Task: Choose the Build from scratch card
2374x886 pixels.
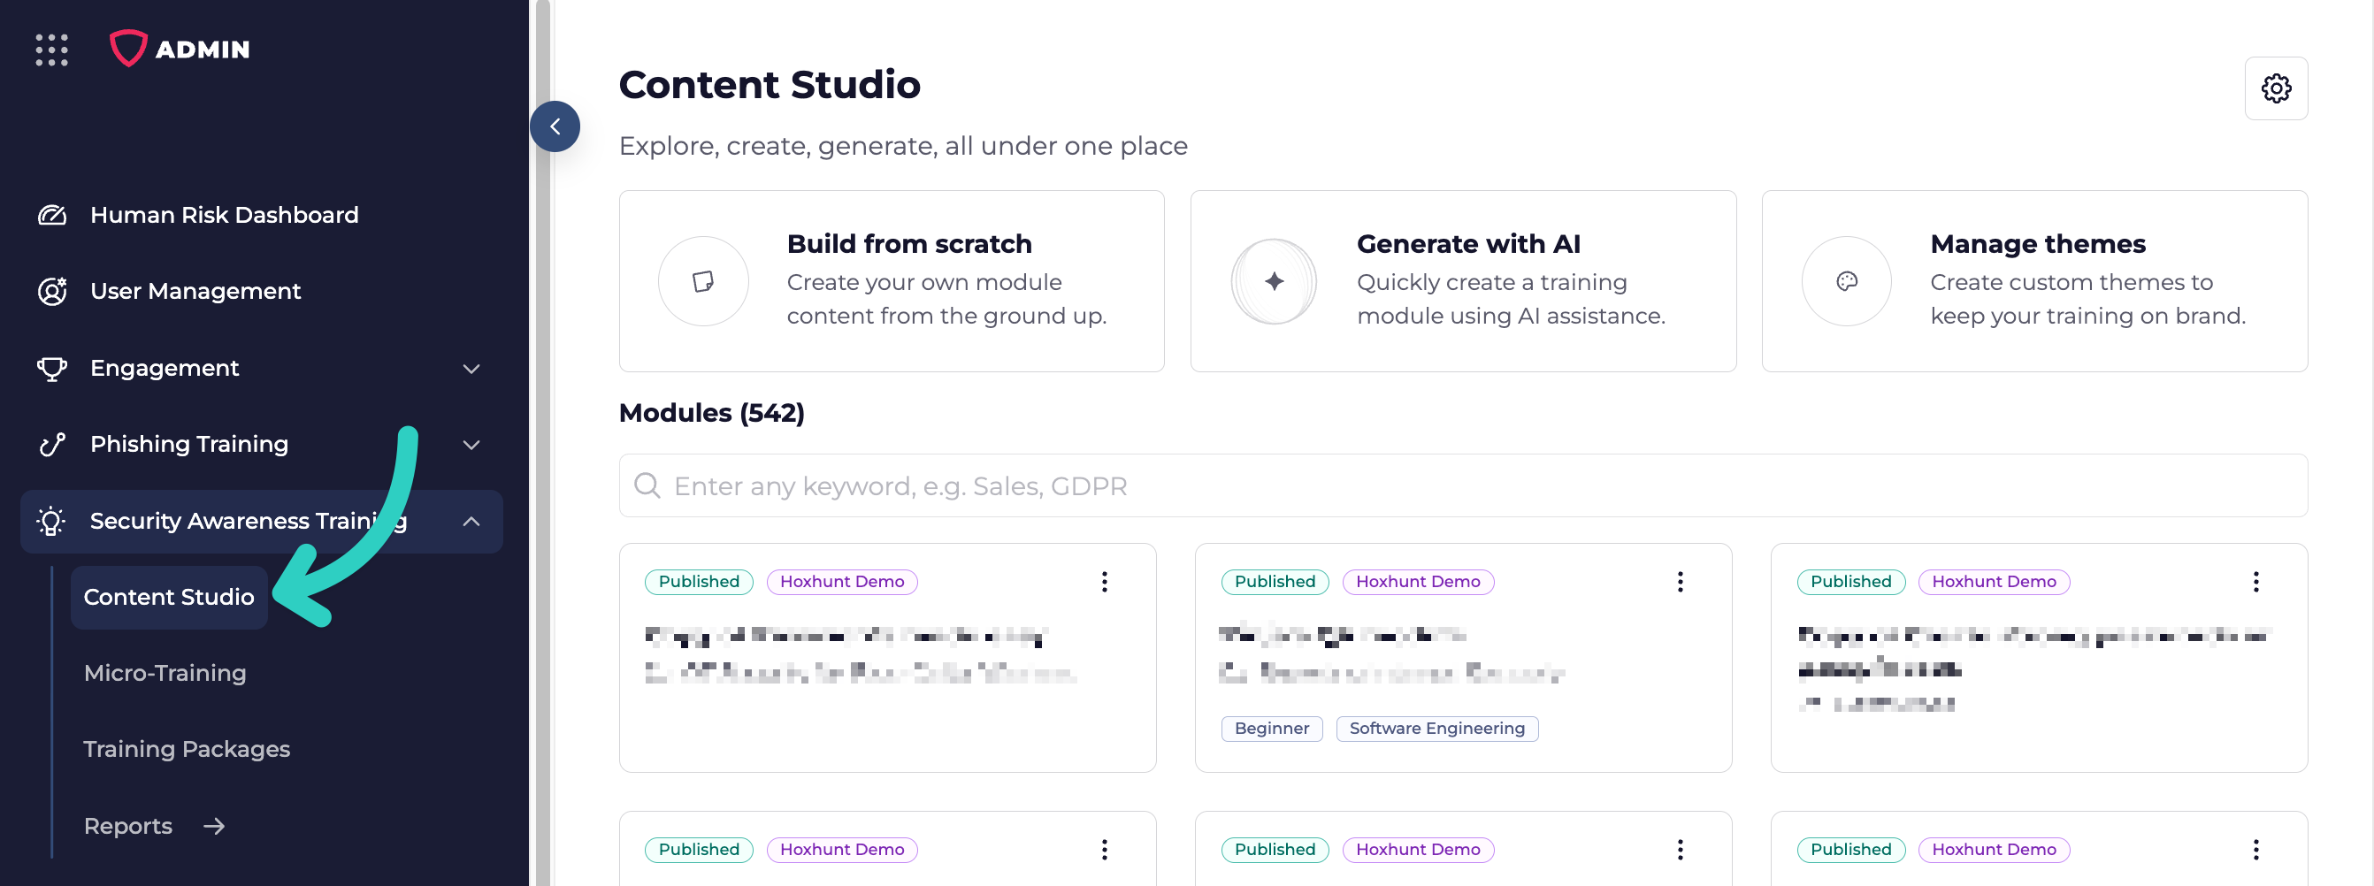Action: pos(892,281)
